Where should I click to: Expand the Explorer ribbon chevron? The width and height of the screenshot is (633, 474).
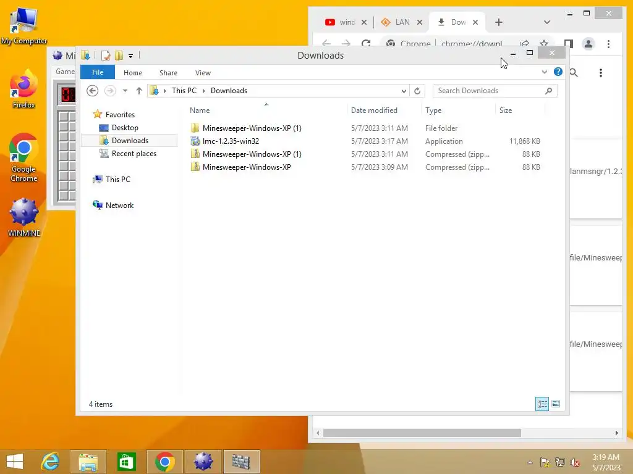click(544, 72)
